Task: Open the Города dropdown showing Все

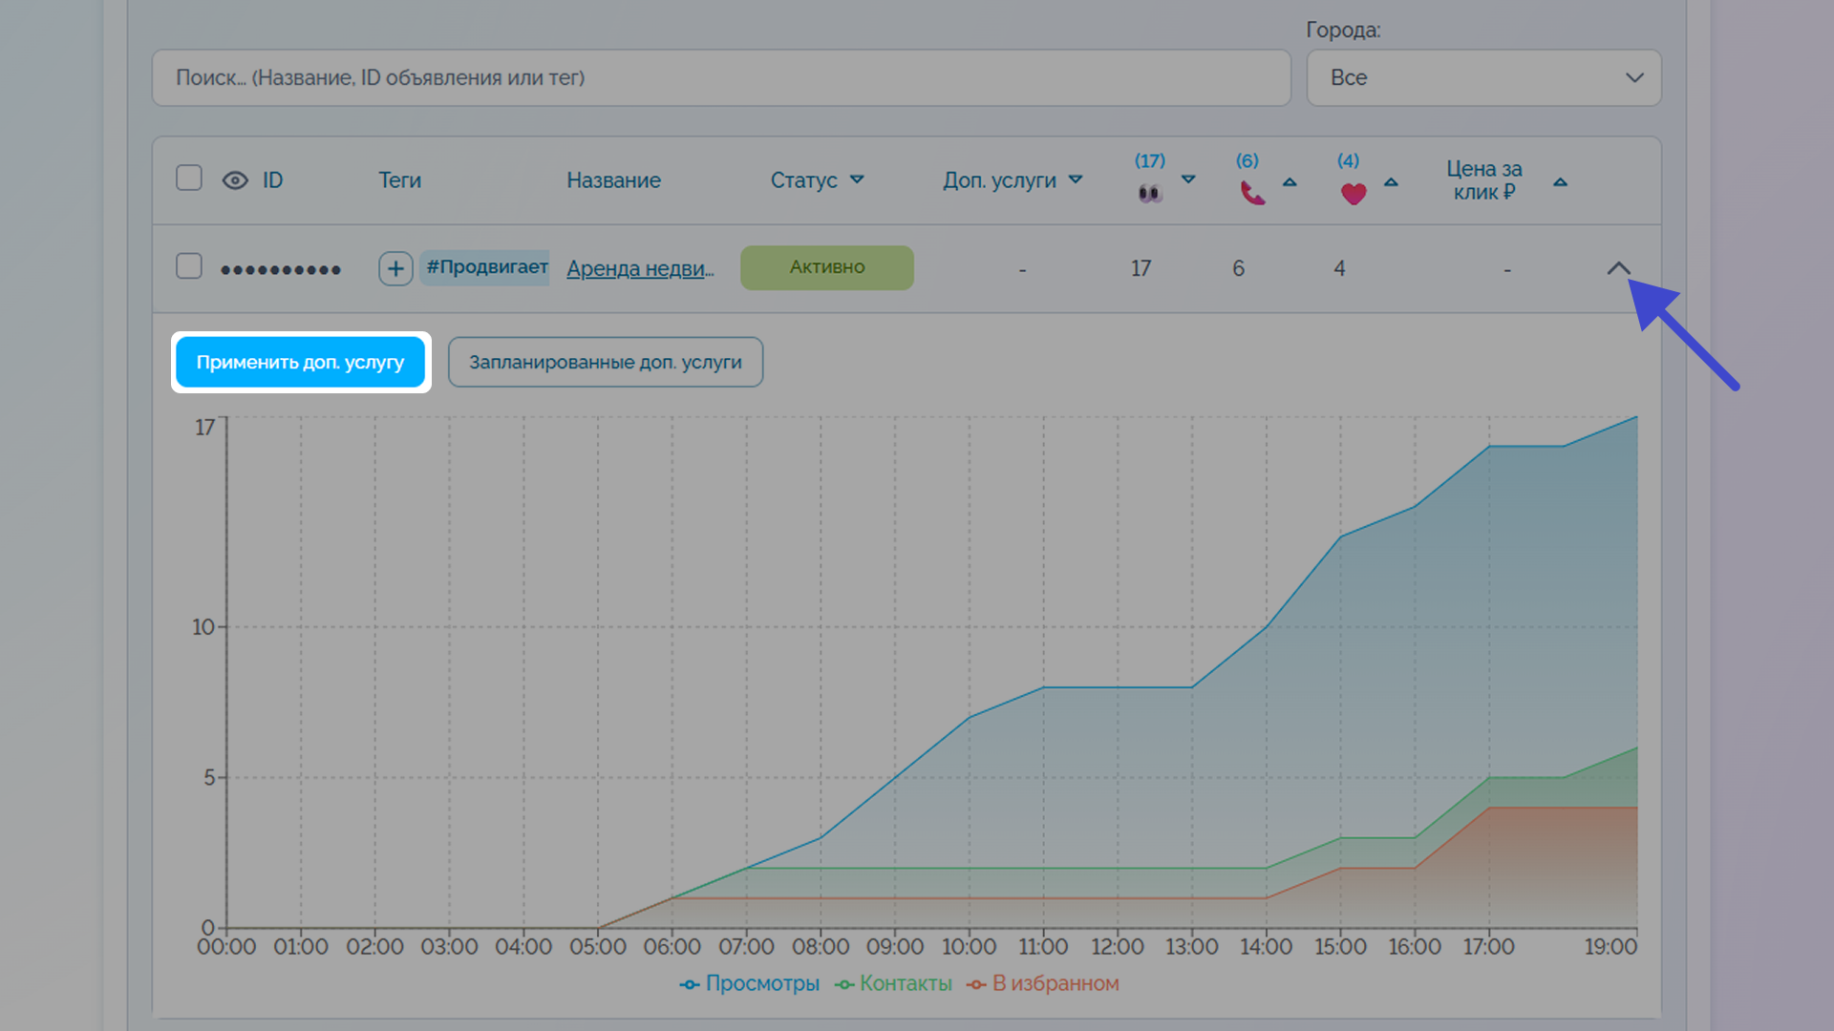Action: point(1483,77)
